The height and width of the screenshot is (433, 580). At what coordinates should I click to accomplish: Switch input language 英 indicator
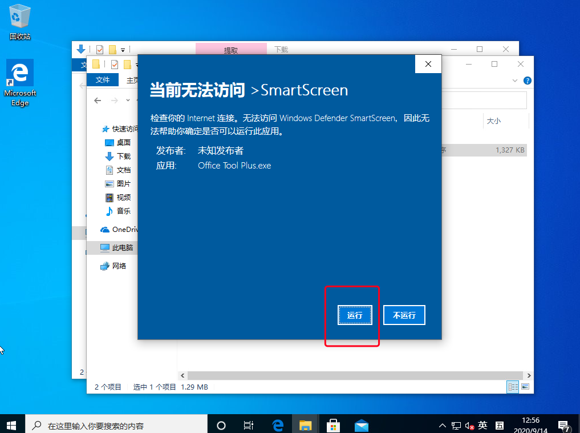[x=482, y=425]
